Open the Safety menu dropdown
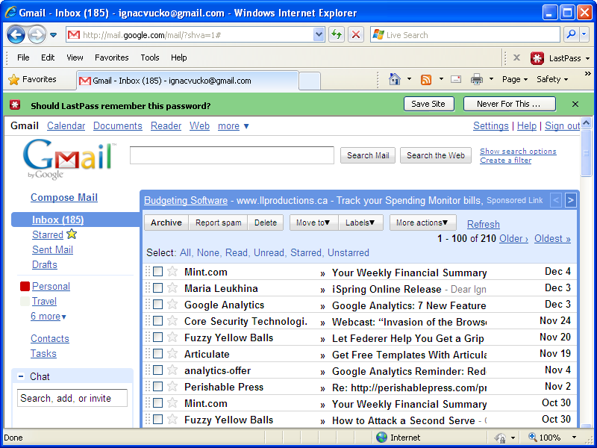Viewport: 597px width, 448px height. point(552,79)
